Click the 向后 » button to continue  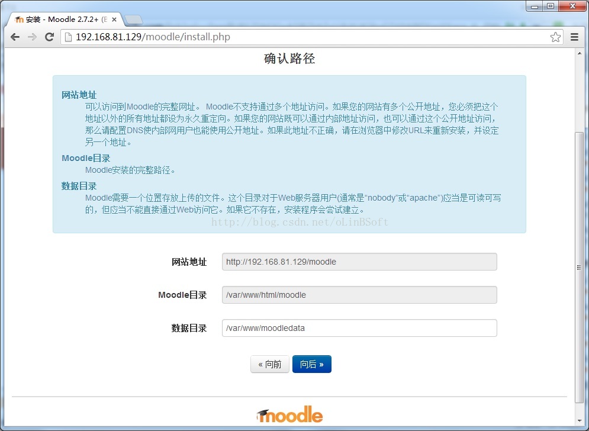311,364
